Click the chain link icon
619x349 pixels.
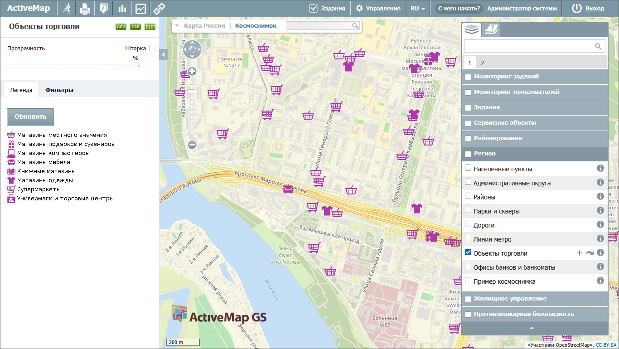158,8
